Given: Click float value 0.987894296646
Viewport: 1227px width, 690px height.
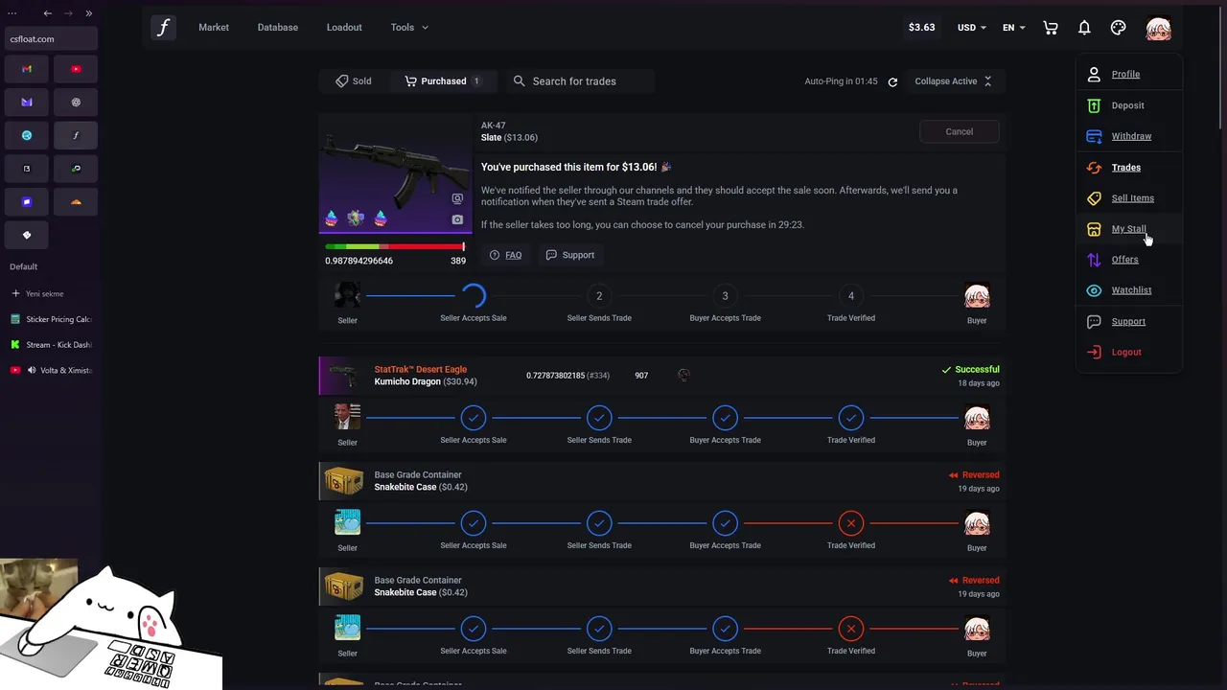Looking at the screenshot, I should coord(359,261).
